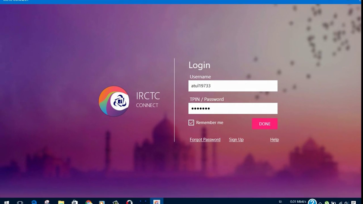363x204 pixels.
Task: Launch Google Chrome from the taskbar
Action: 88,202
